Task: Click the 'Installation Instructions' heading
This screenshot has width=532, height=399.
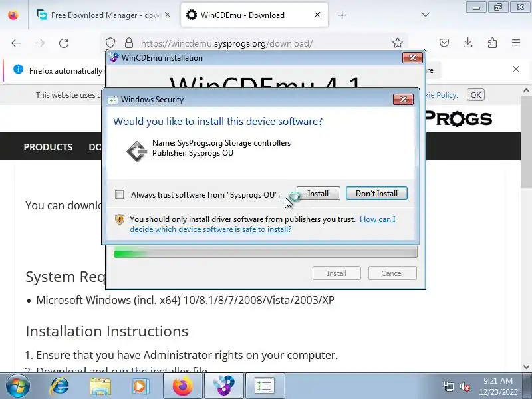Action: pos(107,331)
